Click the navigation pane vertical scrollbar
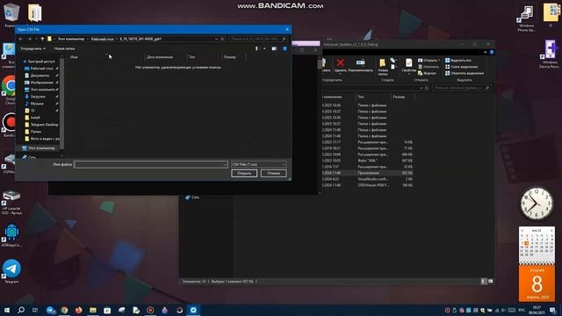The width and height of the screenshot is (562, 316). coord(62,104)
